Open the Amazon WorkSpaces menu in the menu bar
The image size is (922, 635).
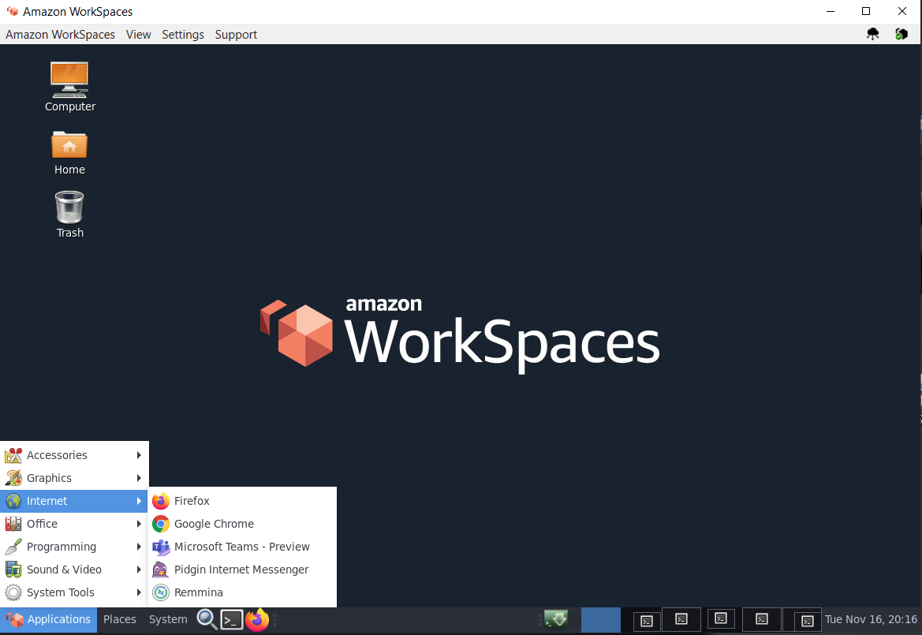click(x=60, y=35)
